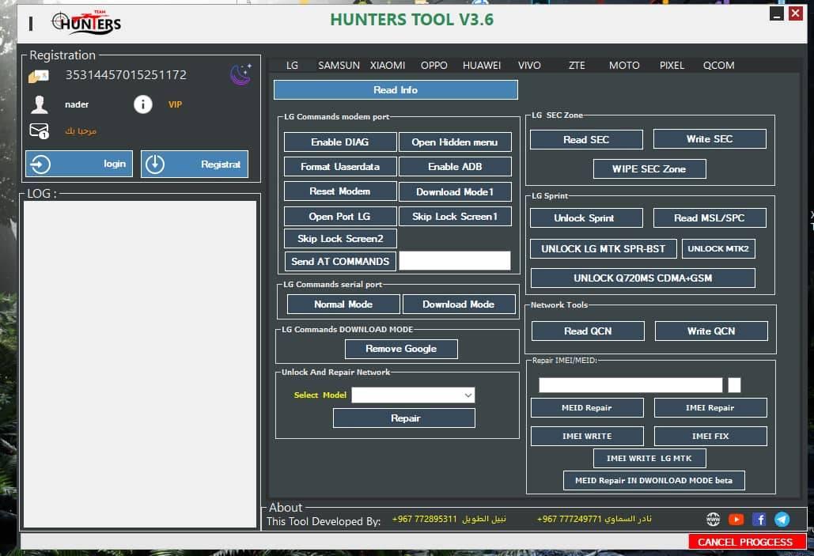Open the info icon next to nader

(142, 104)
